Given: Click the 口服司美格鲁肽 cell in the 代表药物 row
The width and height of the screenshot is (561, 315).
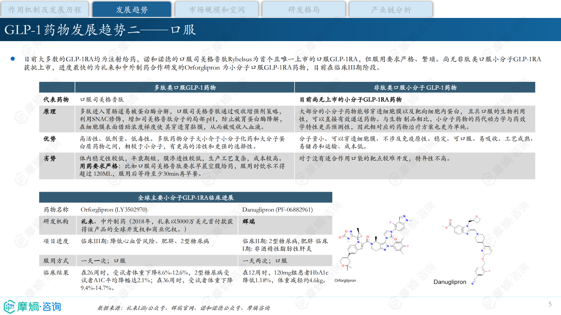Looking at the screenshot, I should pyautogui.click(x=102, y=100).
